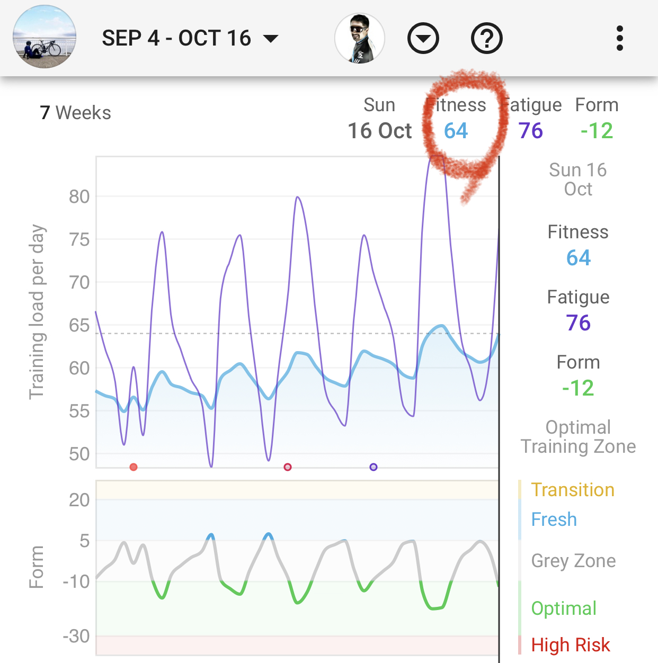The width and height of the screenshot is (658, 663).
Task: Click the 7 Weeks duration label
Action: pyautogui.click(x=76, y=113)
